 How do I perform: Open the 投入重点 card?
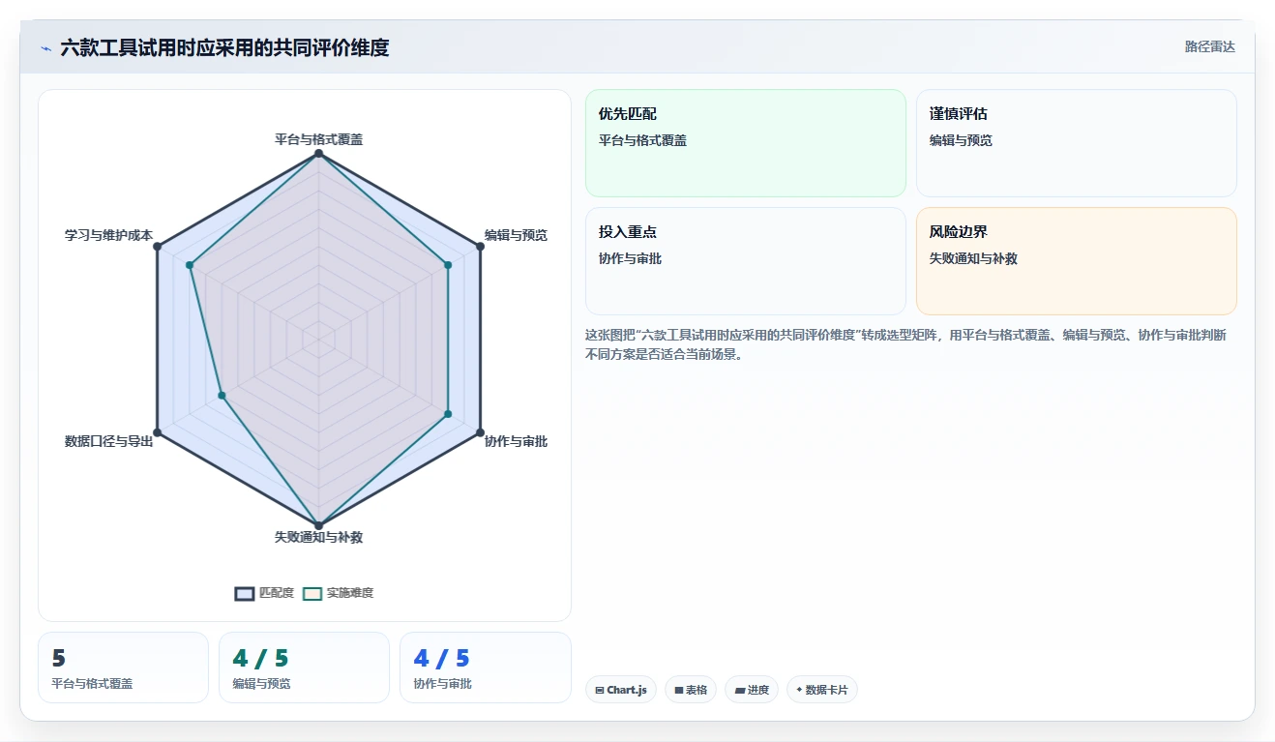coord(745,261)
